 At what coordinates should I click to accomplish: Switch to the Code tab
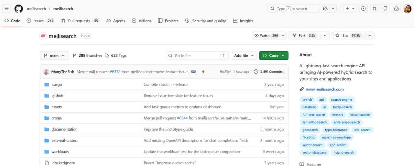click(12, 21)
